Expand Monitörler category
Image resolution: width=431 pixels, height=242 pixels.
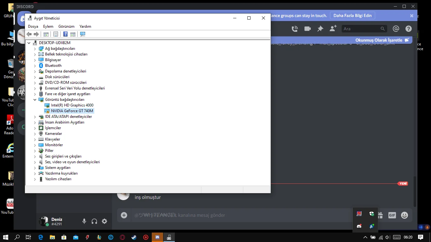pyautogui.click(x=35, y=145)
